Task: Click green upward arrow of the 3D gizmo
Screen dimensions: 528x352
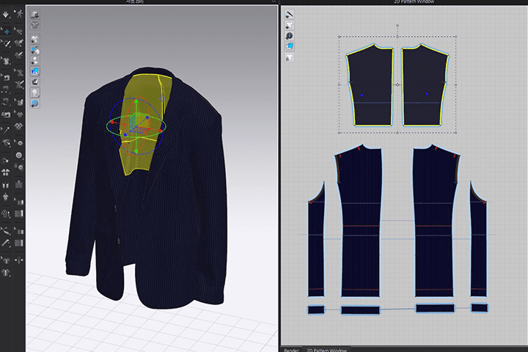Action: click(136, 102)
